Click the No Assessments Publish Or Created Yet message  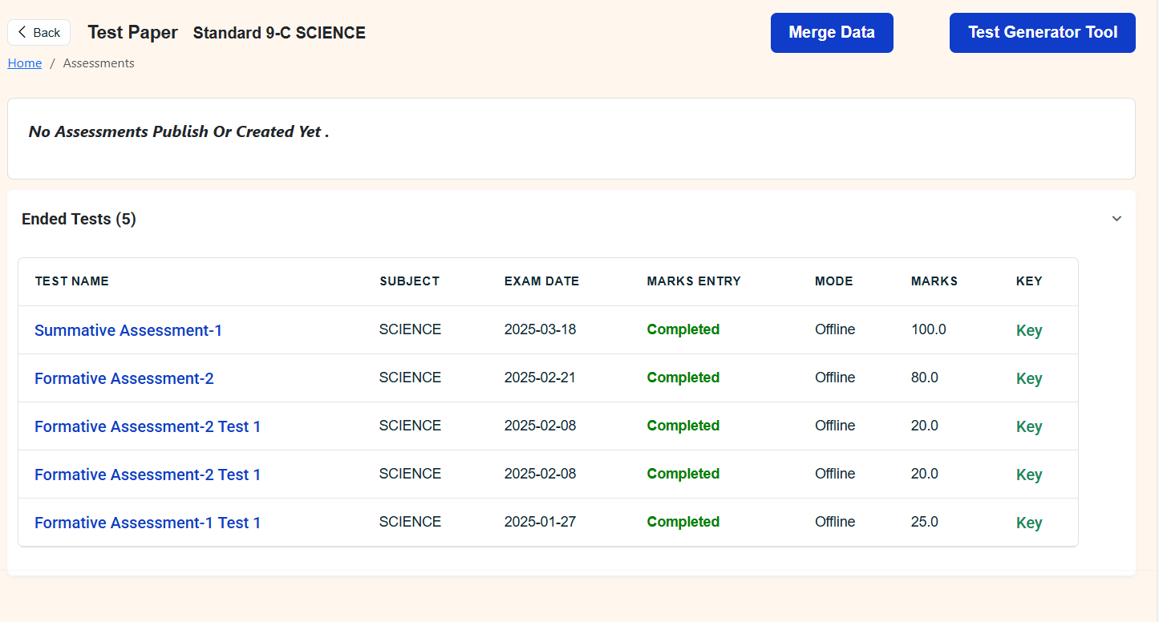coord(179,132)
